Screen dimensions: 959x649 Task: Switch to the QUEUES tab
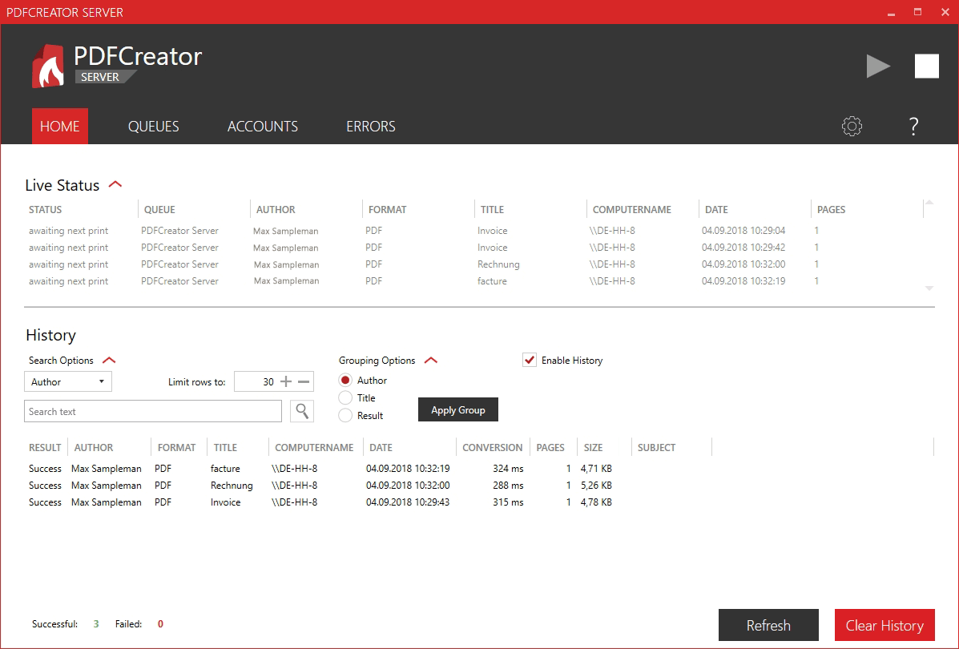coord(153,126)
